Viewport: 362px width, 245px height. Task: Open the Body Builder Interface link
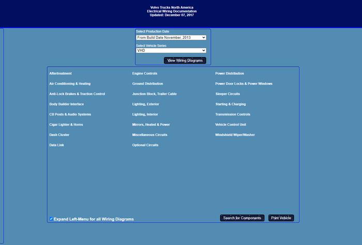[x=66, y=104]
